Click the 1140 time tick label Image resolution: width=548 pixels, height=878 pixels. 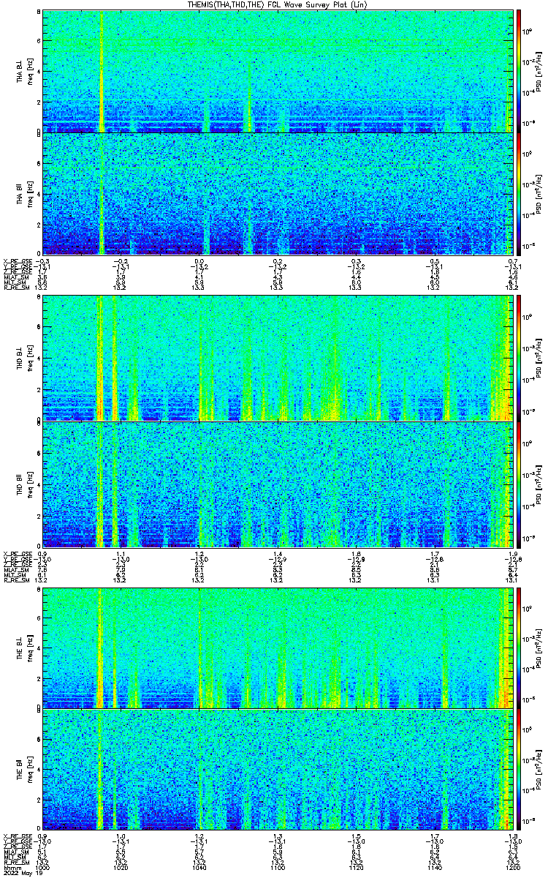pyautogui.click(x=435, y=866)
